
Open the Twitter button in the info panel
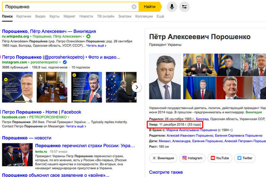pos(245,158)
